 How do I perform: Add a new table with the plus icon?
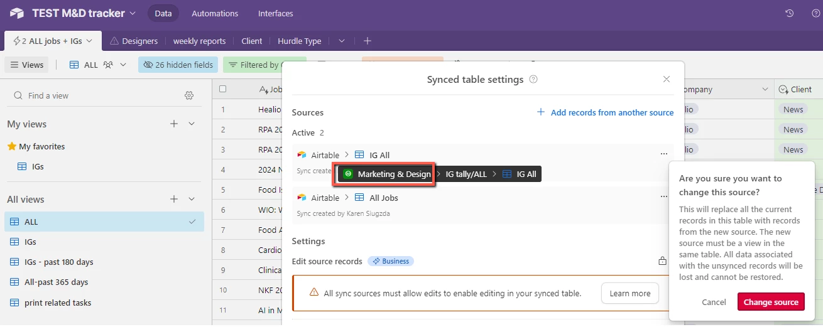point(368,41)
